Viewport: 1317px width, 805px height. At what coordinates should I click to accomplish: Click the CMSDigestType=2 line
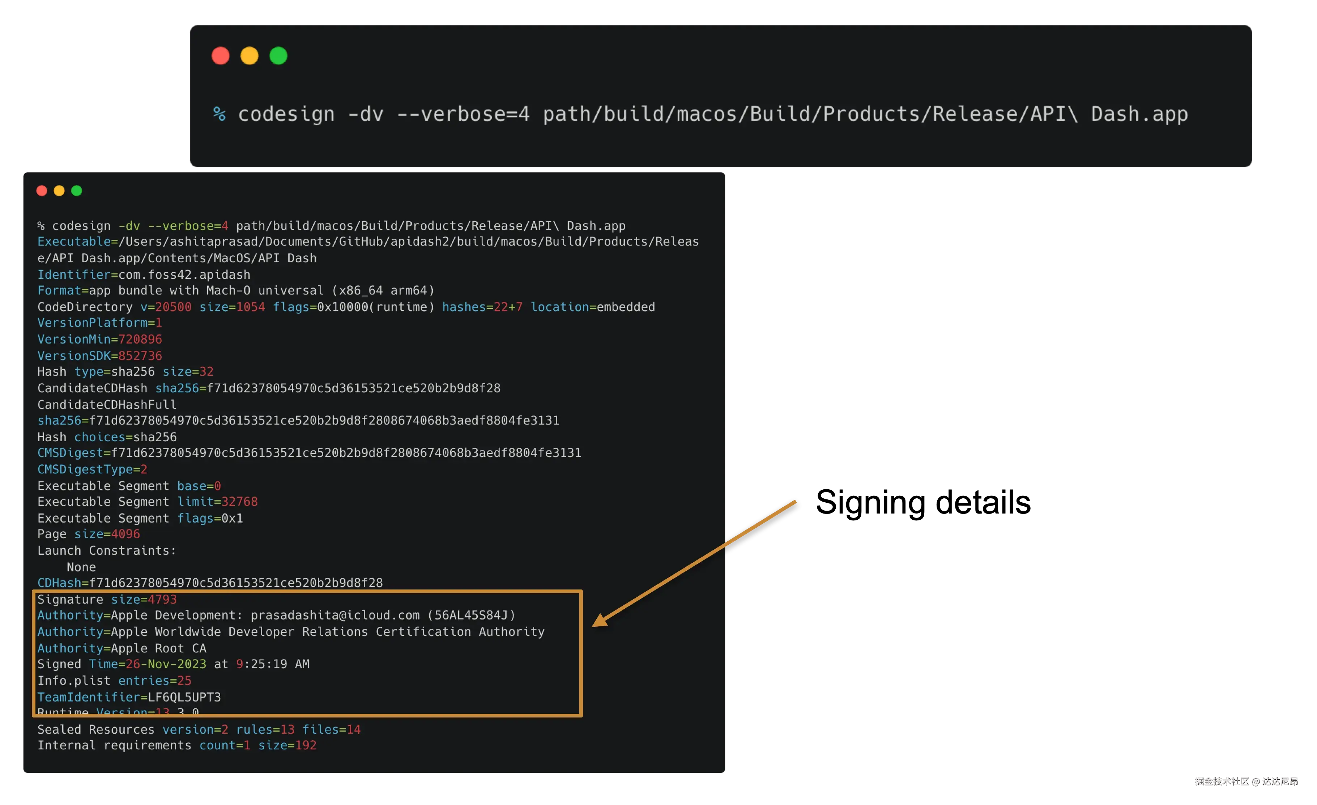point(92,469)
